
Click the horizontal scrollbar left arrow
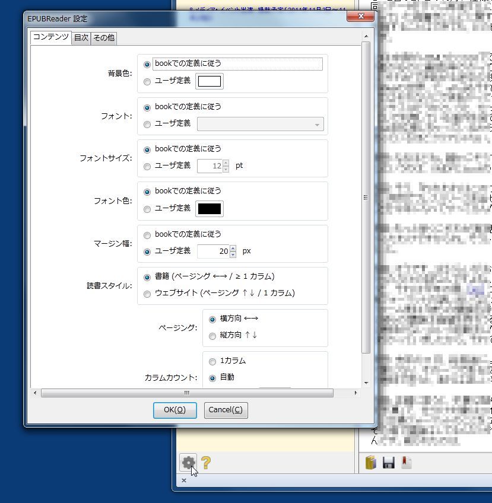(x=35, y=393)
